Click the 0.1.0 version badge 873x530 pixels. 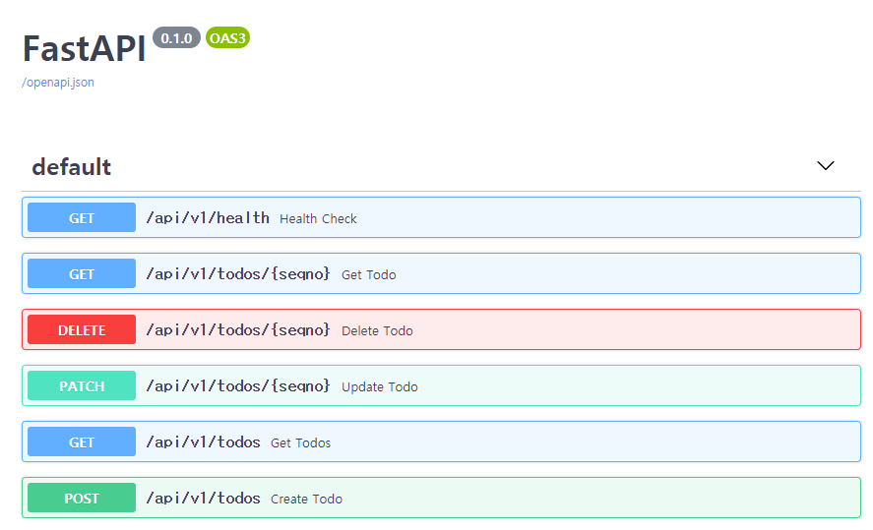tap(176, 37)
